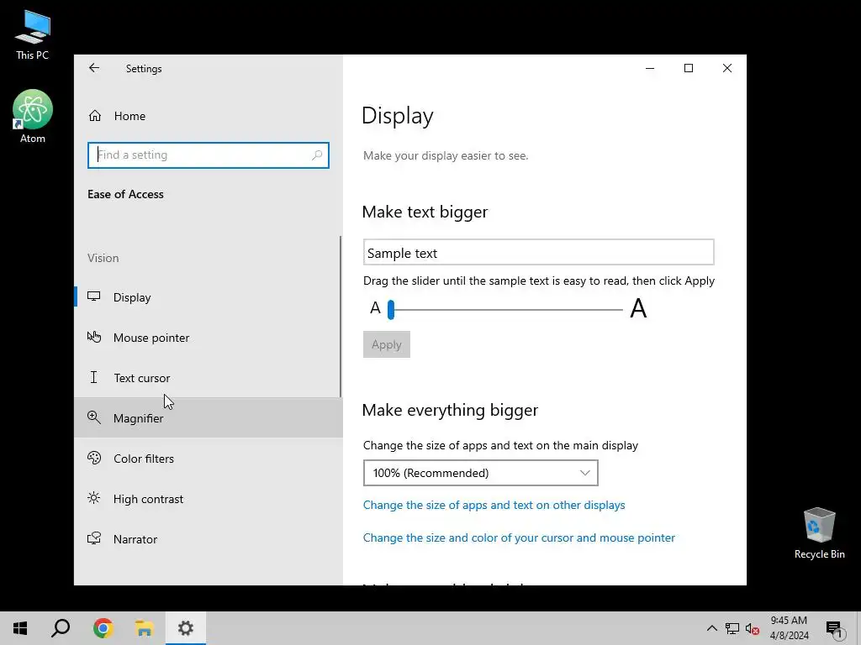Select the Recycle Bin desktop icon

tap(819, 533)
